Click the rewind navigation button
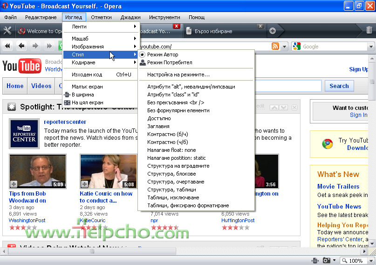376x265 pixels. 7,46
